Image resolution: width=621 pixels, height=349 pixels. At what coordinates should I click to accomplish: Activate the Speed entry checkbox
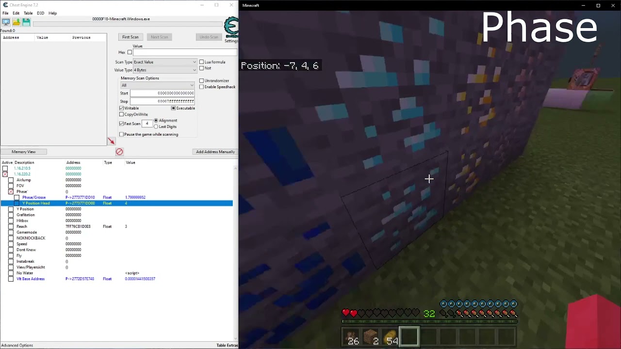pos(11,244)
